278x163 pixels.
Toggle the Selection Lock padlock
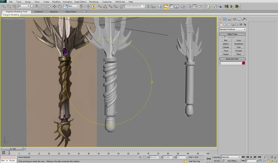pos(140,157)
